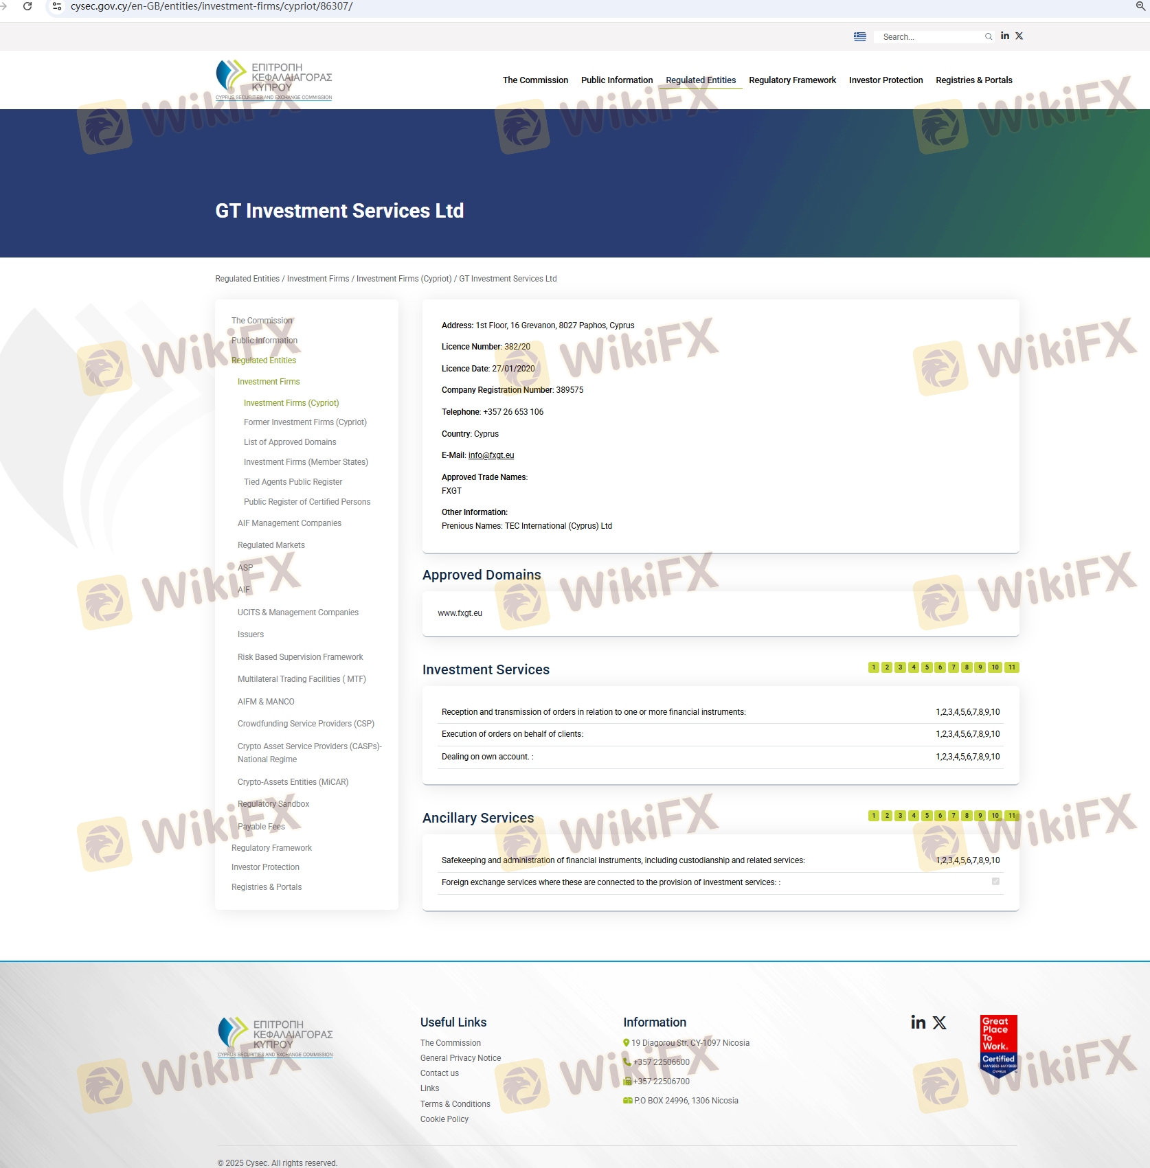The height and width of the screenshot is (1168, 1150).
Task: Expand Regulated Entities in the sidebar
Action: tap(264, 360)
